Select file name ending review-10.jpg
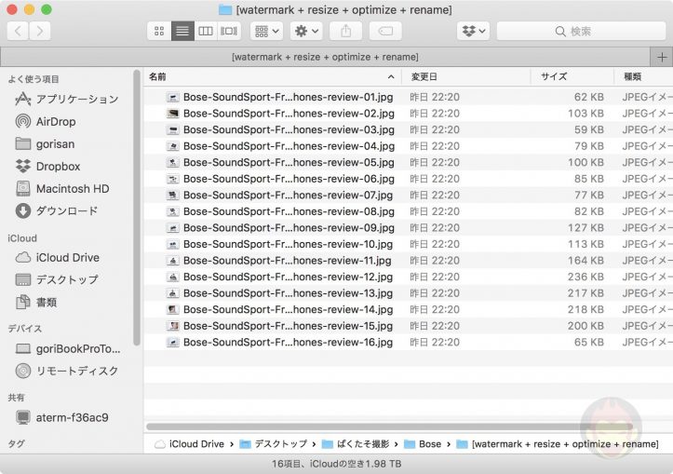 coord(288,244)
